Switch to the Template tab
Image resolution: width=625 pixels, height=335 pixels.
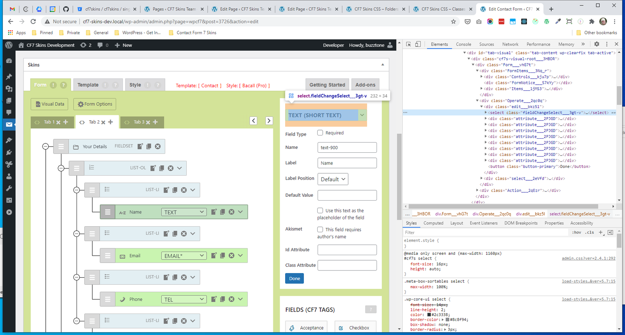(88, 85)
